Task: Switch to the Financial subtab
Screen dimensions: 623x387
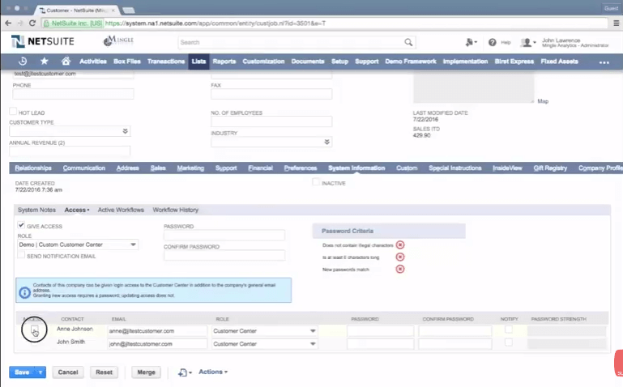Action: [x=260, y=168]
